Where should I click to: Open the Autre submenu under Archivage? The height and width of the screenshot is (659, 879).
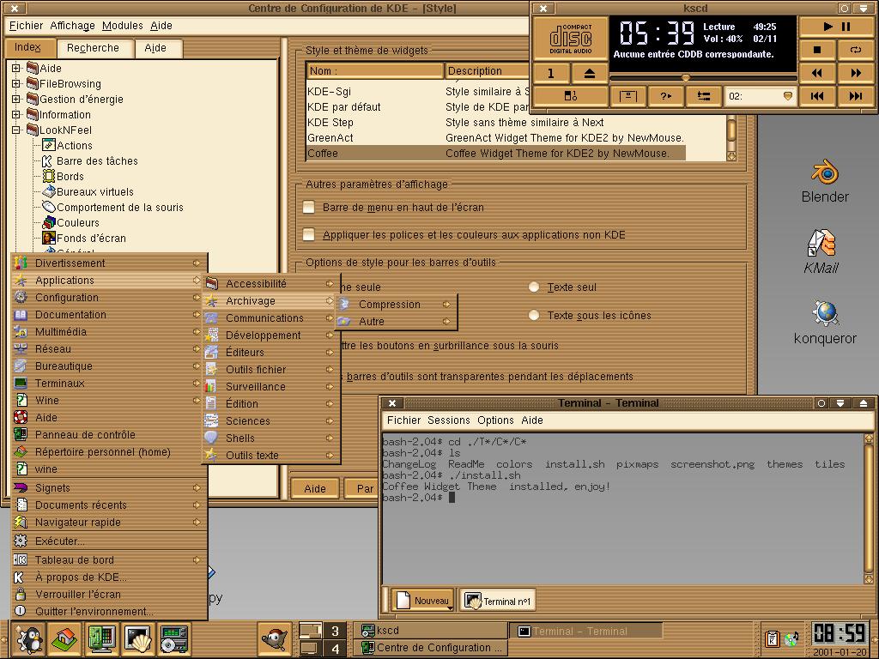pos(397,321)
